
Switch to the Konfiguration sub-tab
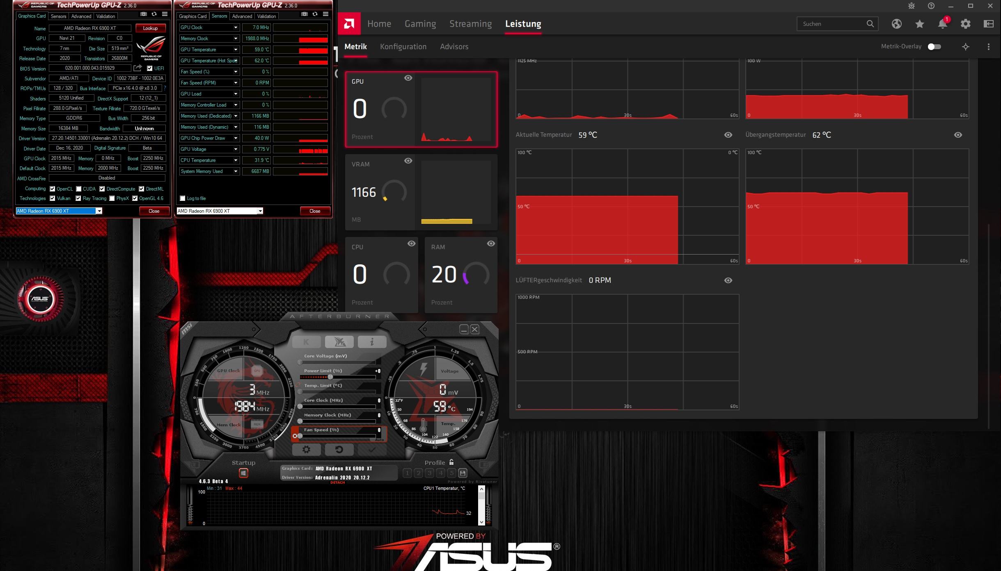point(403,47)
